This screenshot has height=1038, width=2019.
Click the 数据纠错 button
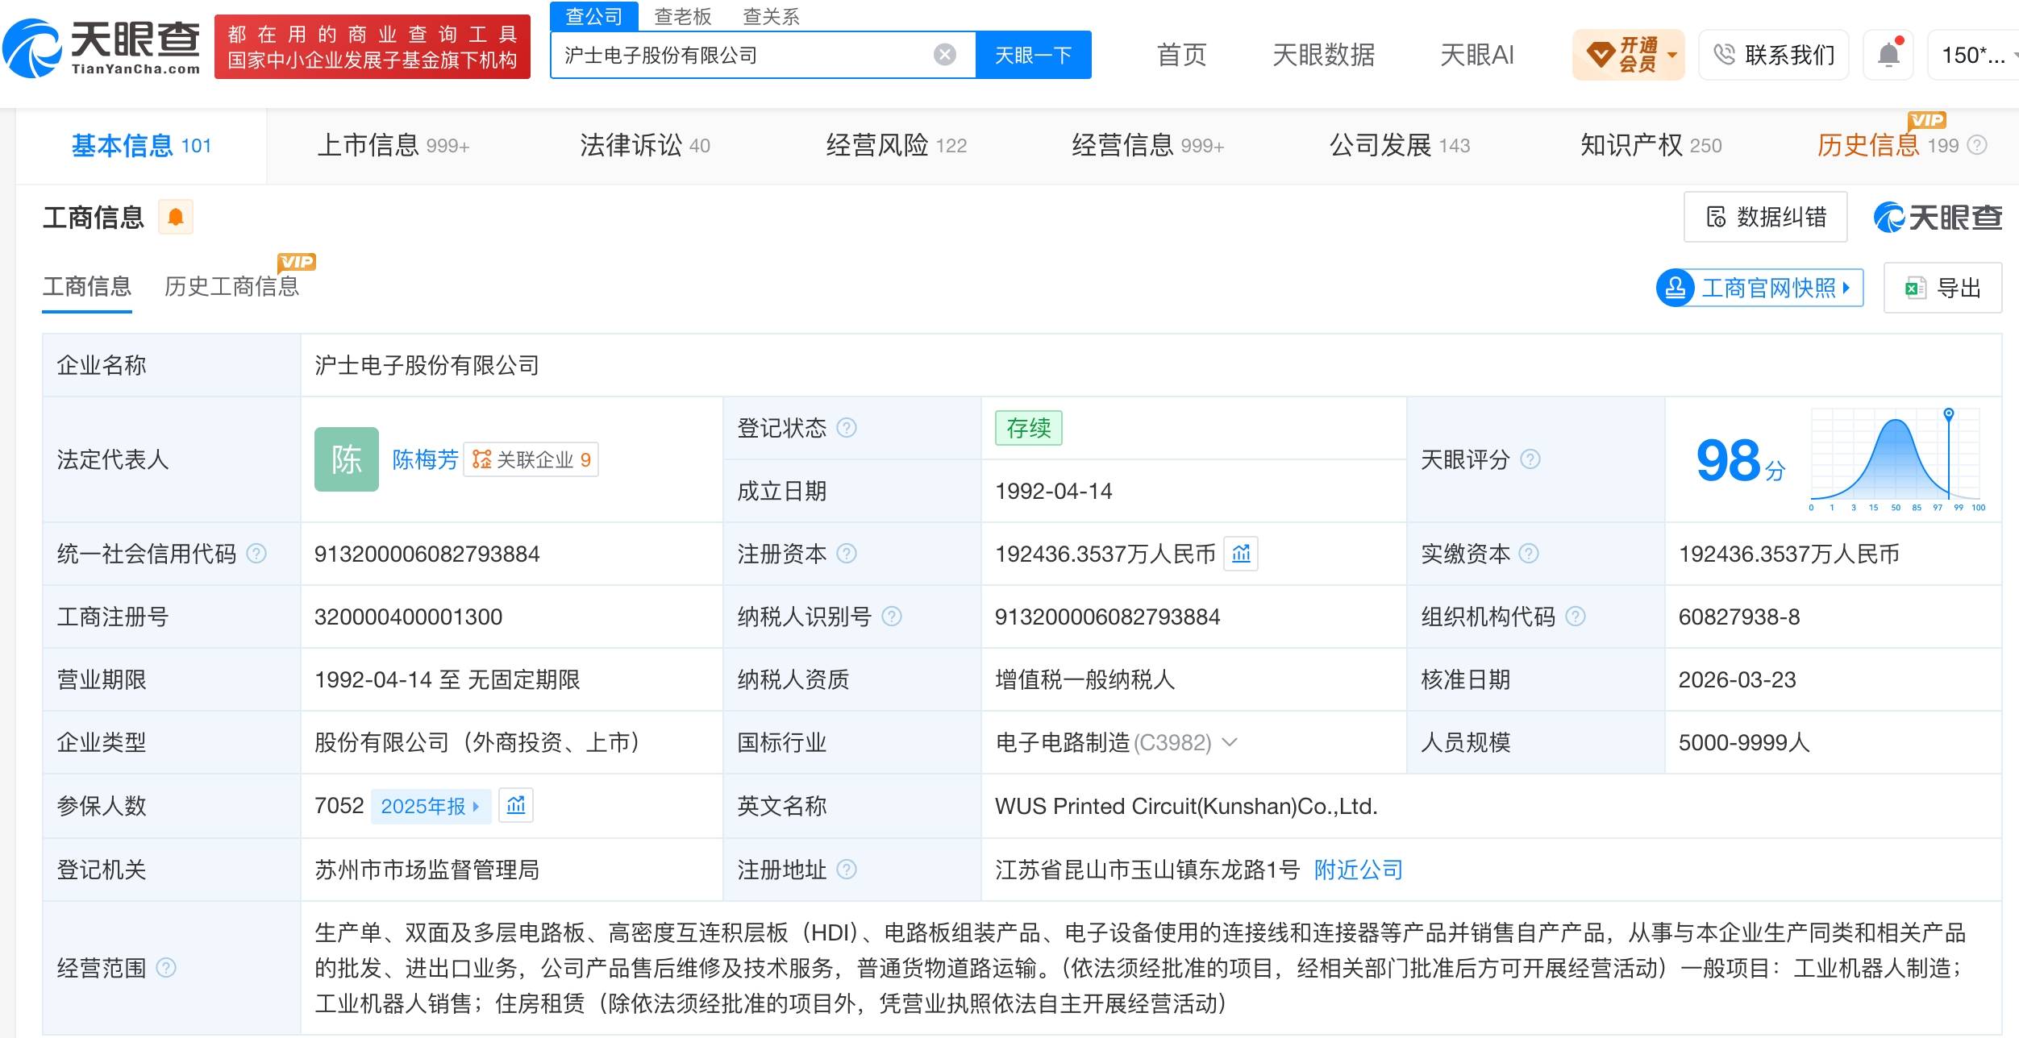pos(1765,217)
